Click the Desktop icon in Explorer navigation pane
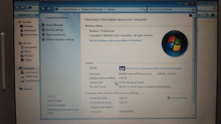 [22, 26]
